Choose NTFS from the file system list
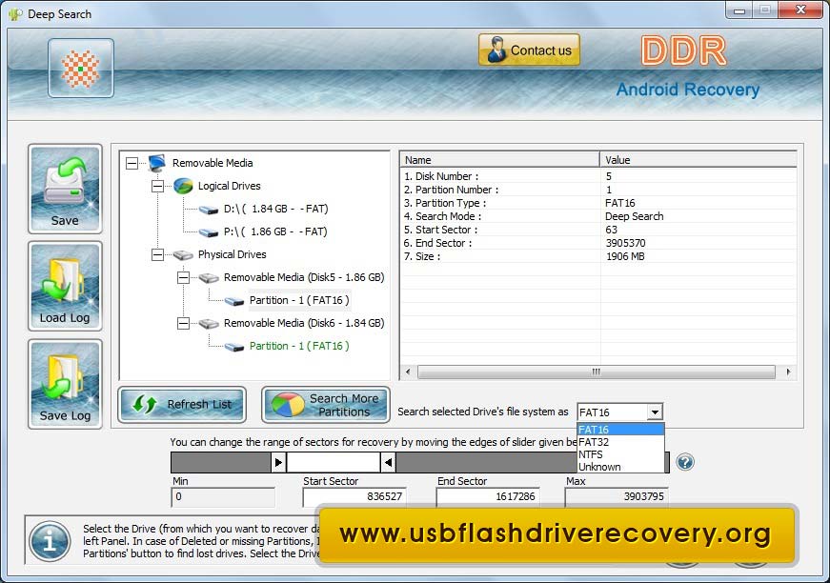830x583 pixels. pos(591,454)
